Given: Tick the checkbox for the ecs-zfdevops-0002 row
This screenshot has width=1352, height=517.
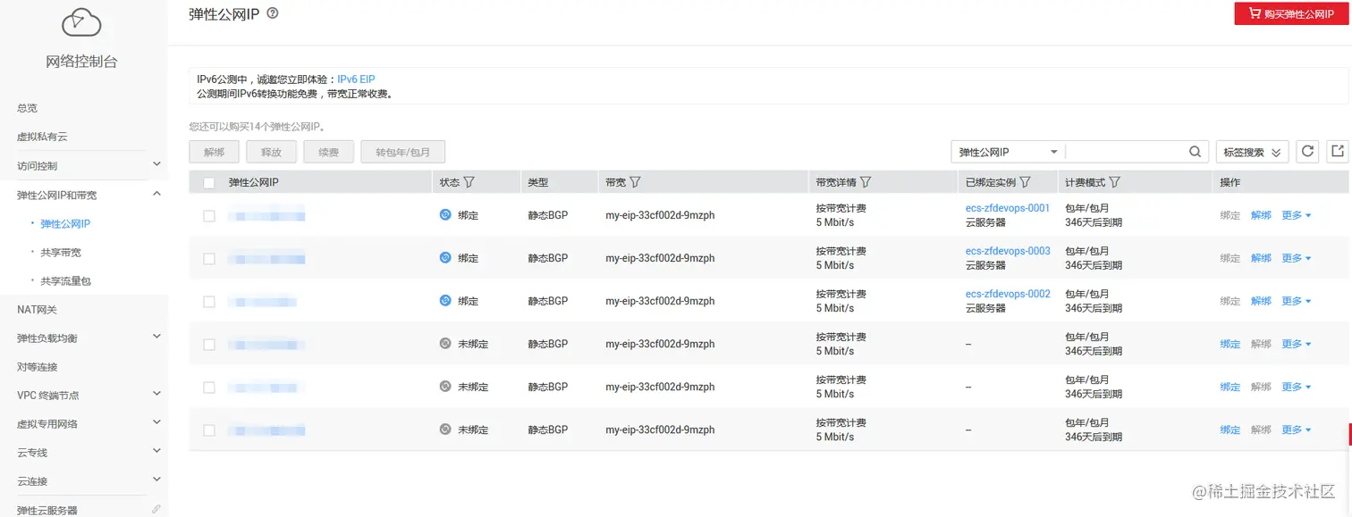Looking at the screenshot, I should click(x=209, y=301).
